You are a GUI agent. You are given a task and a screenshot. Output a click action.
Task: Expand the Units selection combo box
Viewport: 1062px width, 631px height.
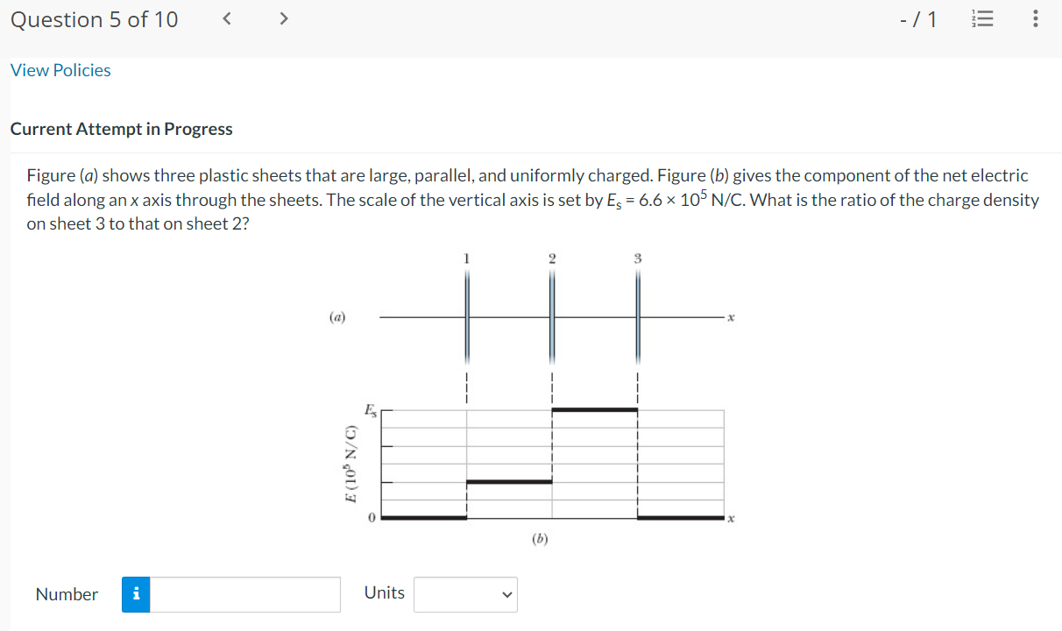[x=465, y=594]
